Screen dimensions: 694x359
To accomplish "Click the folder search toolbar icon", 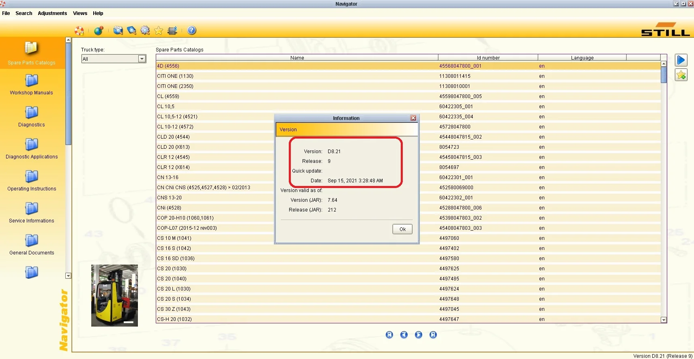I will [118, 31].
